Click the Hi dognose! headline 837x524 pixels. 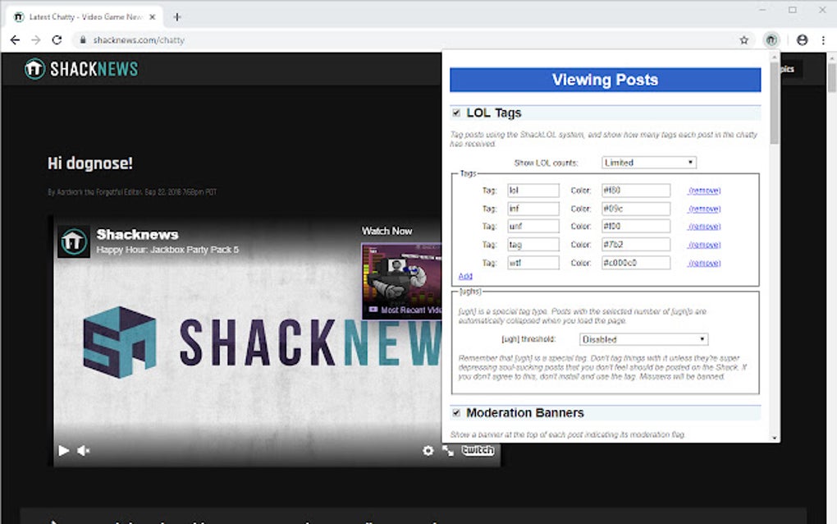point(89,163)
